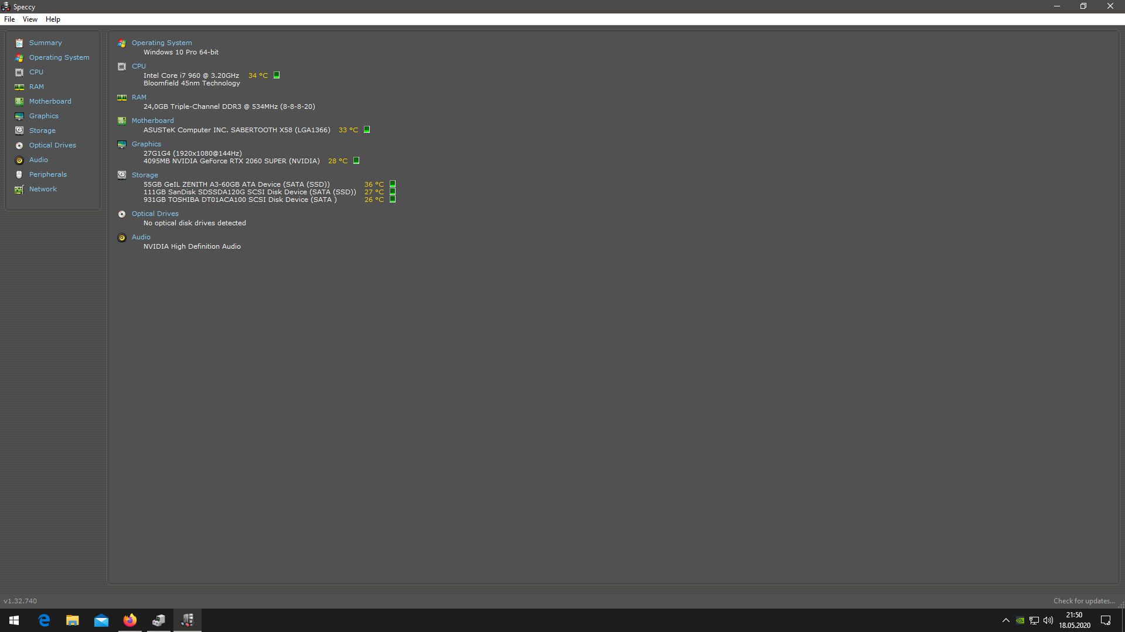Open the File menu
This screenshot has height=632, width=1125.
tap(9, 19)
